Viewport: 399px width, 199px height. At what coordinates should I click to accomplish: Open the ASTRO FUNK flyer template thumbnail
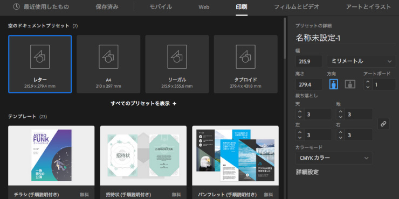pos(51,155)
